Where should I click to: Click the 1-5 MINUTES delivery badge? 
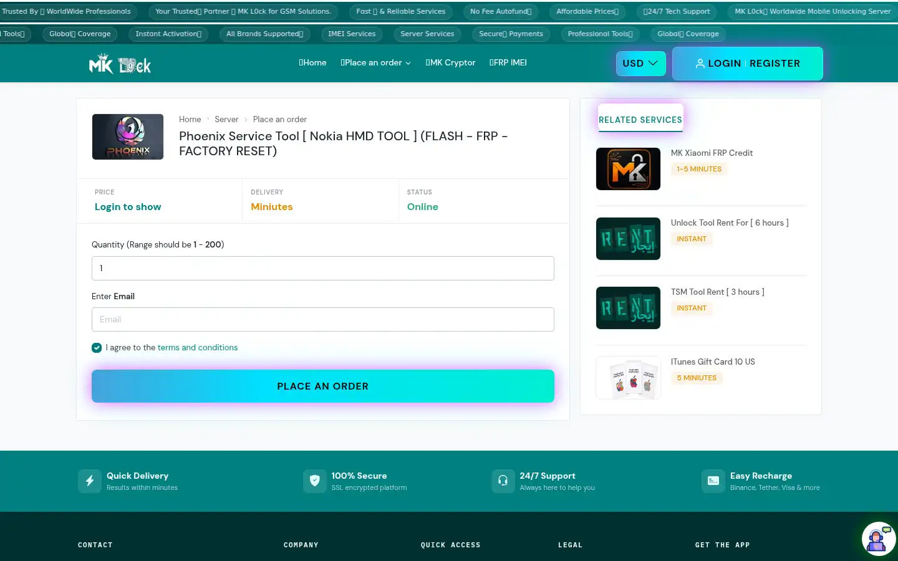pyautogui.click(x=699, y=170)
